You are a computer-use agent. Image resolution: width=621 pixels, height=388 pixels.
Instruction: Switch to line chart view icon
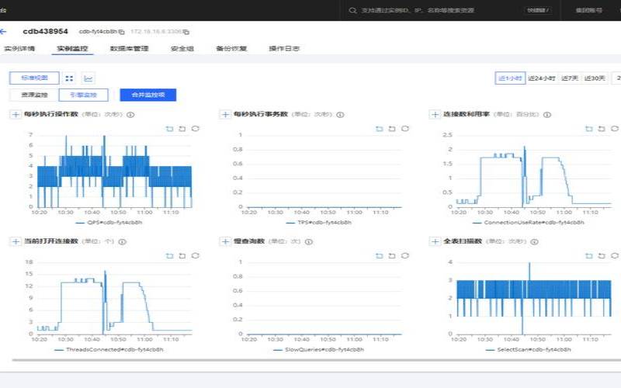click(88, 78)
